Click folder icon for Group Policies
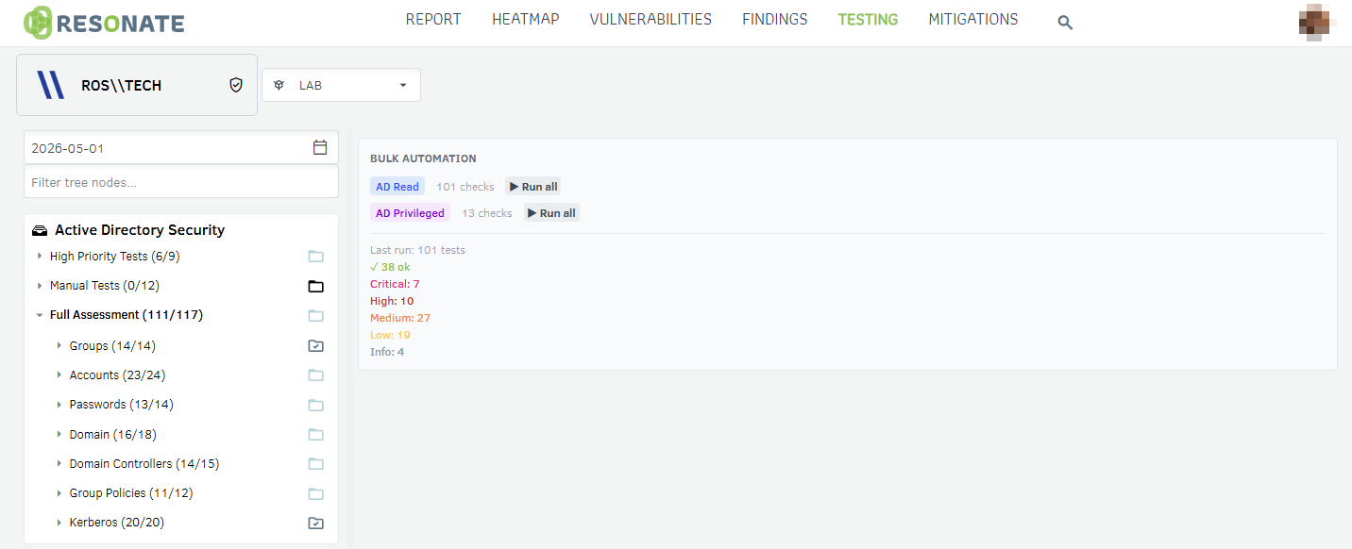This screenshot has height=549, width=1352. click(316, 493)
